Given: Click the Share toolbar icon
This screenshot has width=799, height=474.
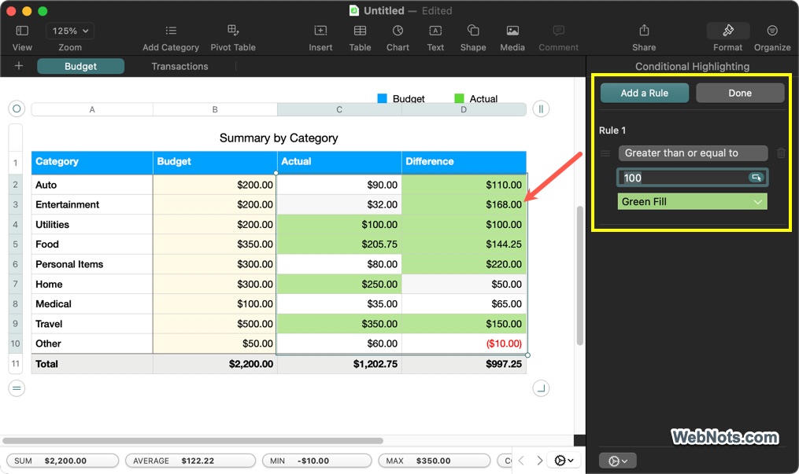Looking at the screenshot, I should pos(644,31).
